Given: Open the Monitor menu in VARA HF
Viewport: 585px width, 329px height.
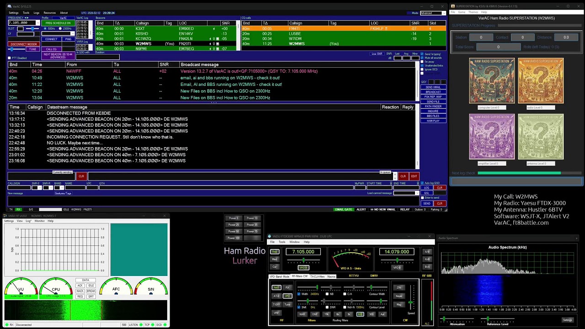Looking at the screenshot, I should (x=39, y=221).
